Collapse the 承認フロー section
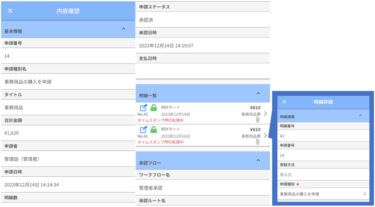375x207 pixels. point(258,160)
